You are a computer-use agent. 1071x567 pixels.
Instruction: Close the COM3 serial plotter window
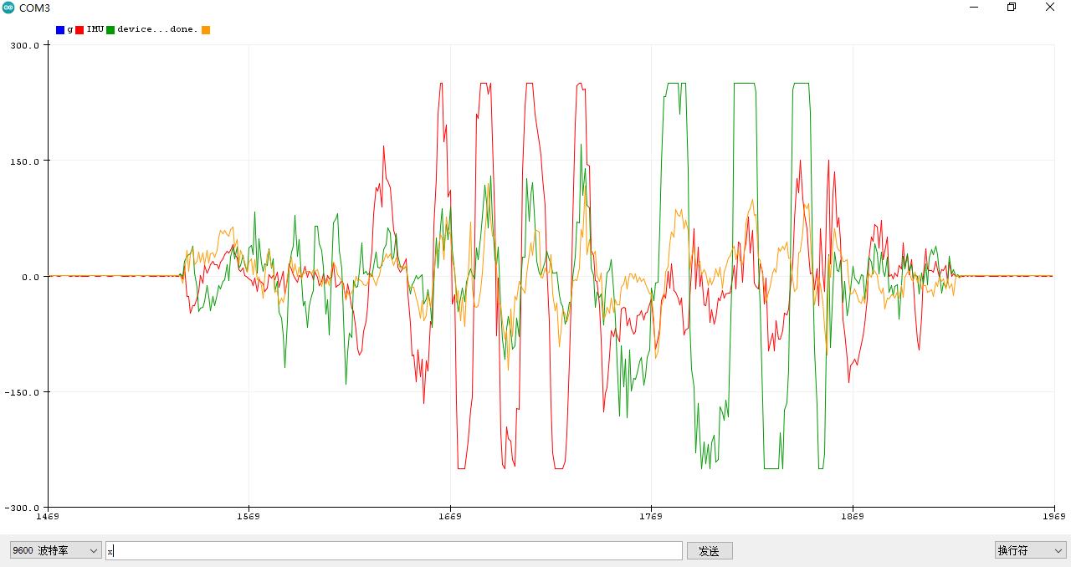tap(1051, 8)
